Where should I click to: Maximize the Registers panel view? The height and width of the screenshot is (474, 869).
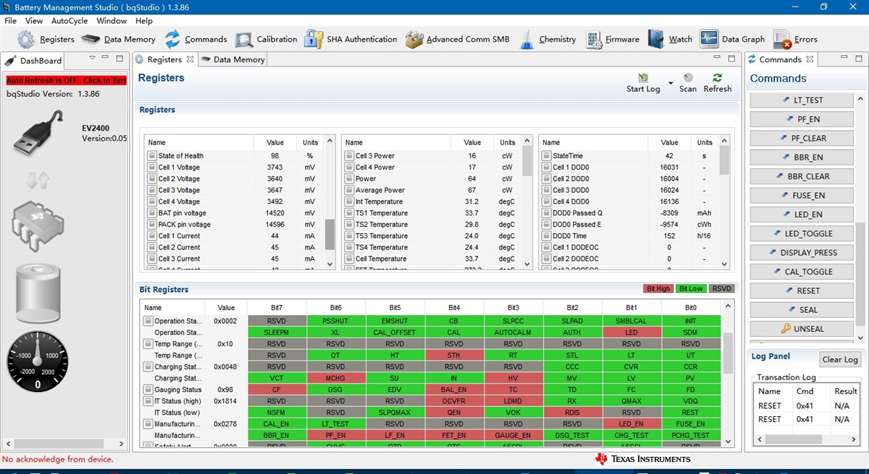[731, 58]
